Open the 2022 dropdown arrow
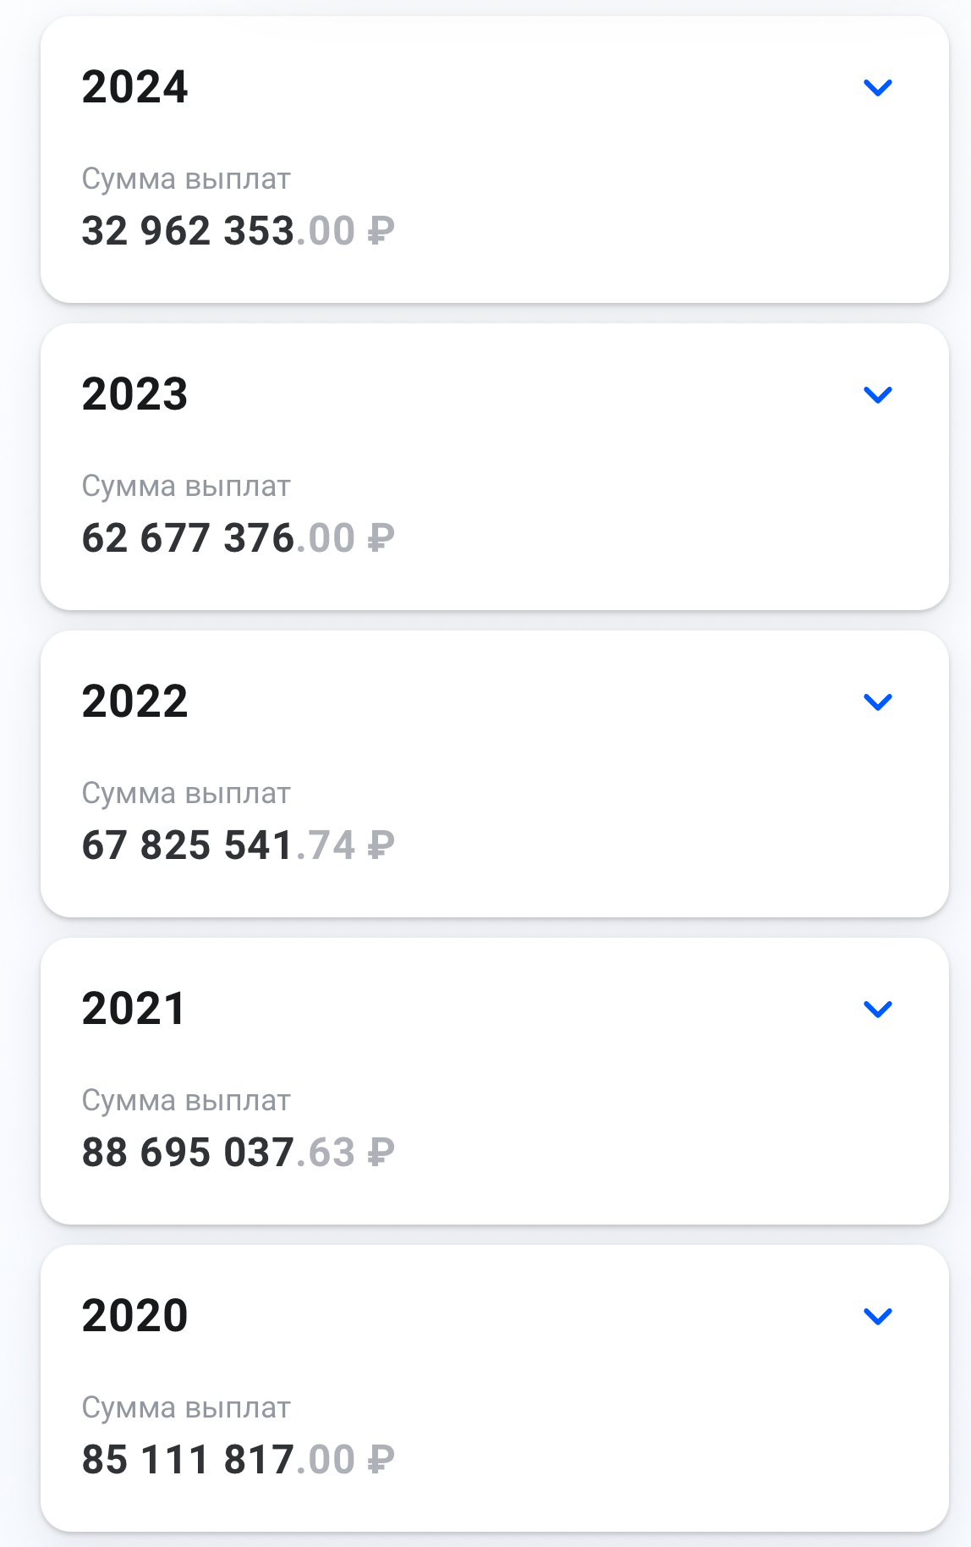The image size is (971, 1547). point(878,702)
